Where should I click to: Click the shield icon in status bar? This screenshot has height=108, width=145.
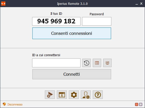coord(4,104)
